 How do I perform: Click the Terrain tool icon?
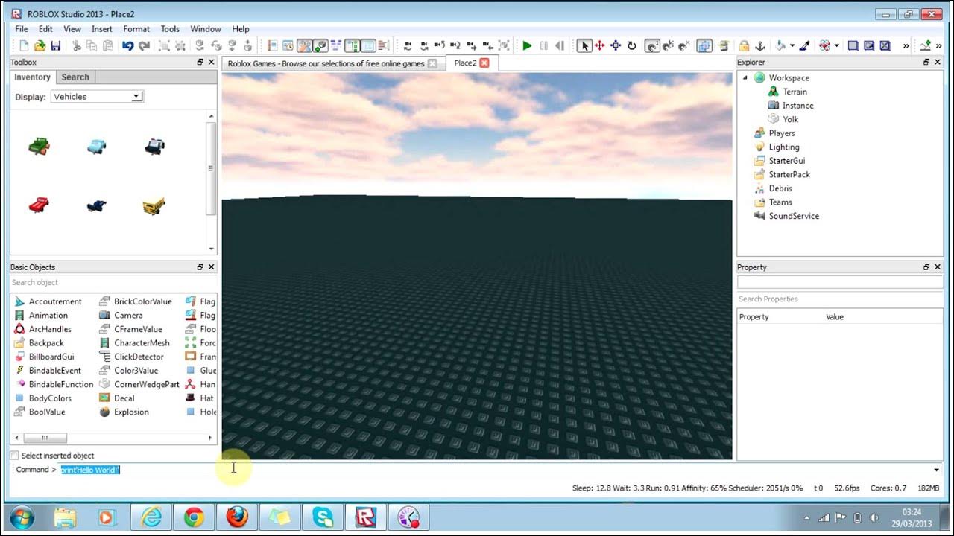(925, 45)
